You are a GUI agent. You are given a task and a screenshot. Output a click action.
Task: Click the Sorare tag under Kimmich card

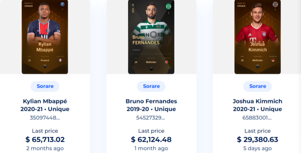pyautogui.click(x=258, y=86)
